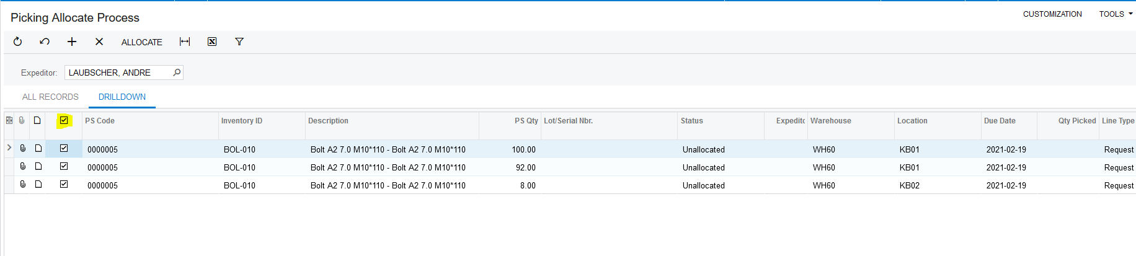The width and height of the screenshot is (1136, 256).
Task: Add a new row with plus icon
Action: pos(72,42)
